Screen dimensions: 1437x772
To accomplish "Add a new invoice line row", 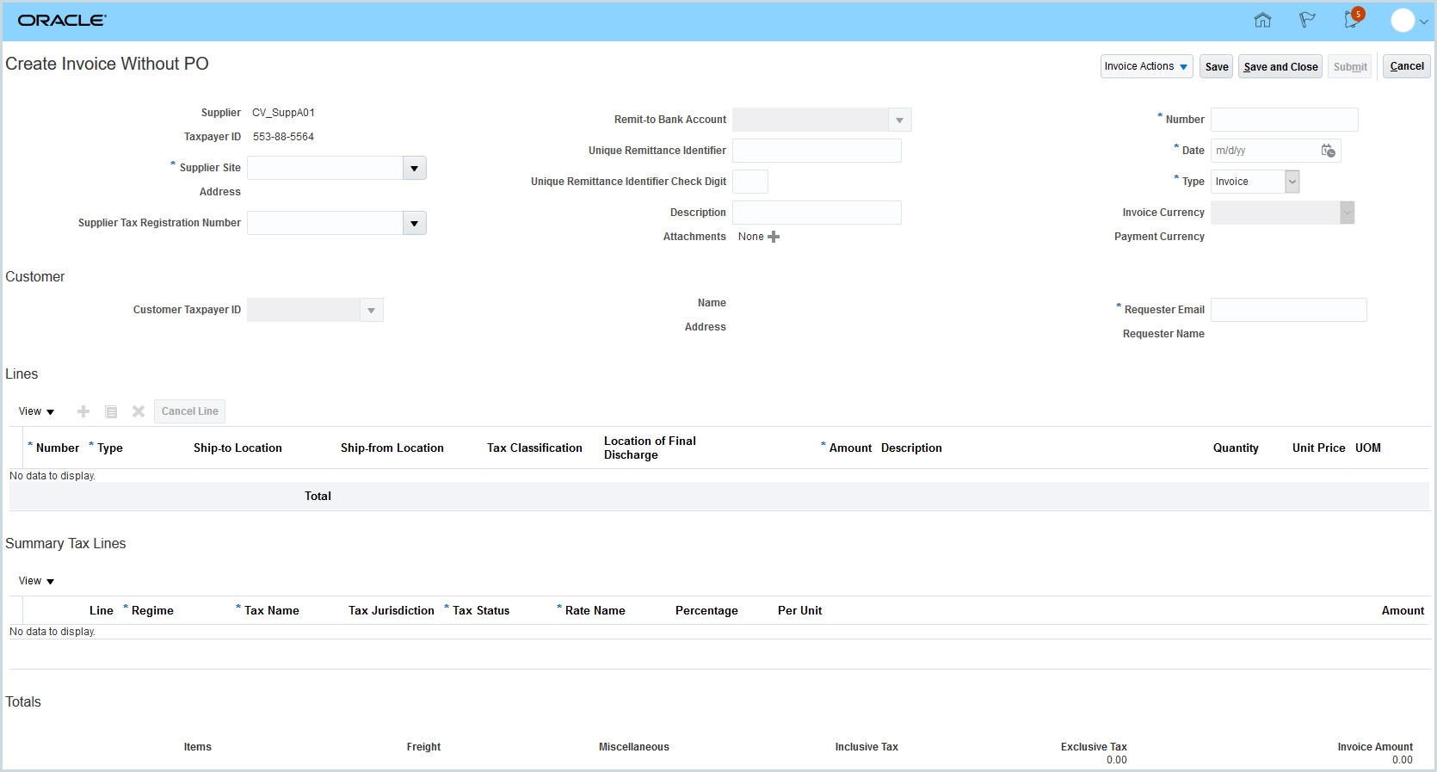I will tap(83, 411).
